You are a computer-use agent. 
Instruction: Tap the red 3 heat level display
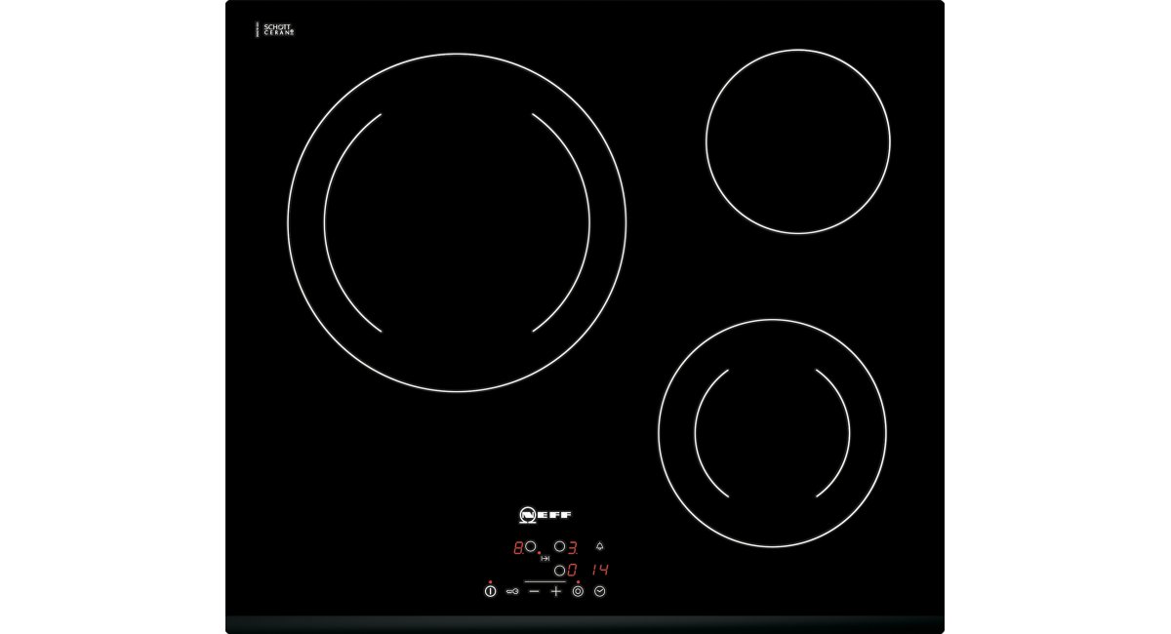click(x=575, y=547)
